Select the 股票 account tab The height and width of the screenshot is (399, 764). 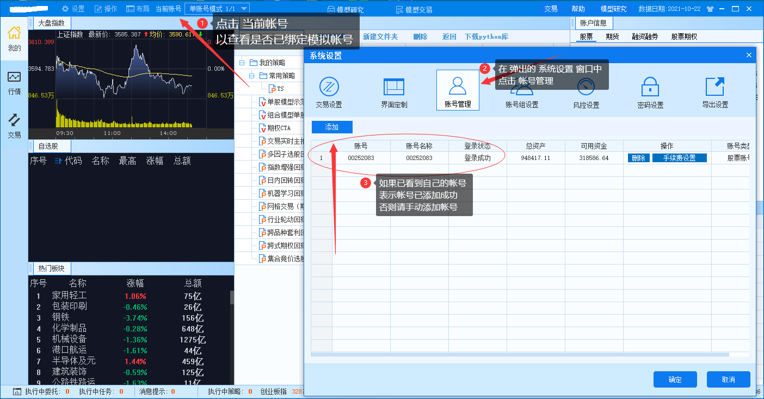(x=586, y=36)
